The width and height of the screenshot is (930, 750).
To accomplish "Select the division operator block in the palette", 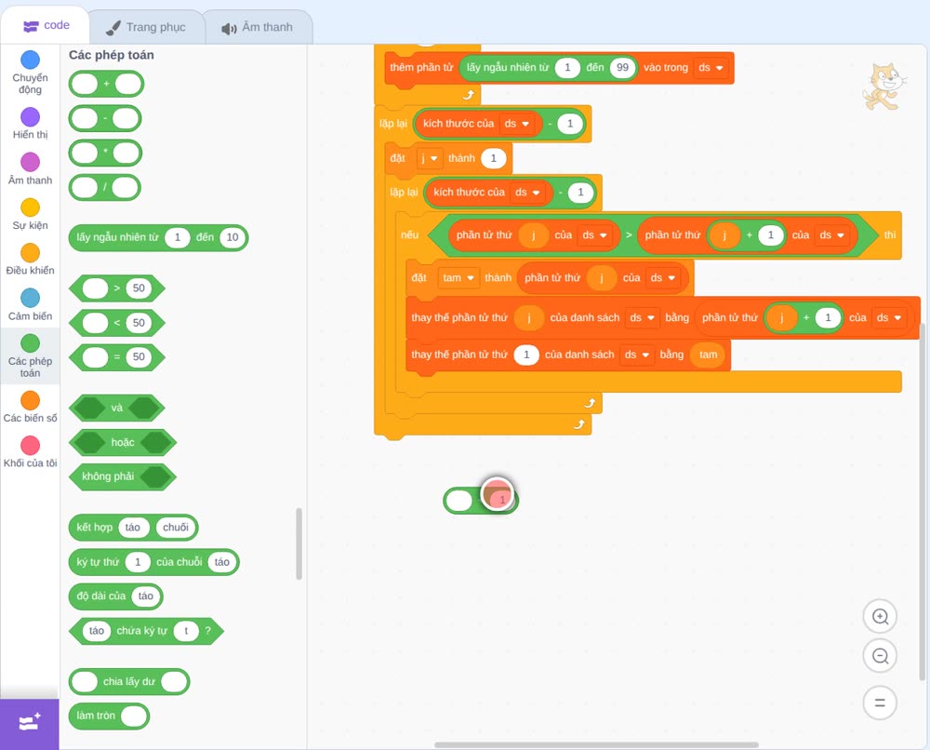I will tap(105, 188).
